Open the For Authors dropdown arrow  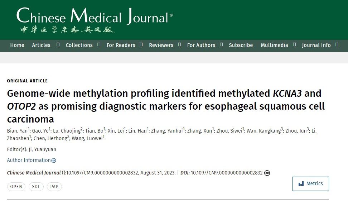(x=221, y=45)
